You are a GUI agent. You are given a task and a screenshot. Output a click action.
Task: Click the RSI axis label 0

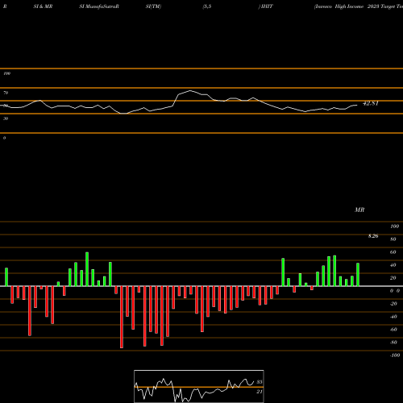(4, 138)
